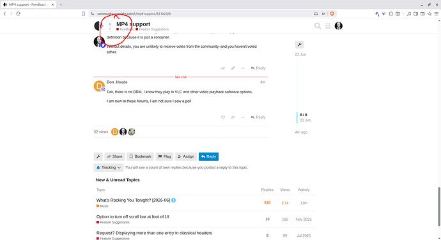Click wrench button beside Share
Screen dimensions: 441x240
[x=98, y=156]
